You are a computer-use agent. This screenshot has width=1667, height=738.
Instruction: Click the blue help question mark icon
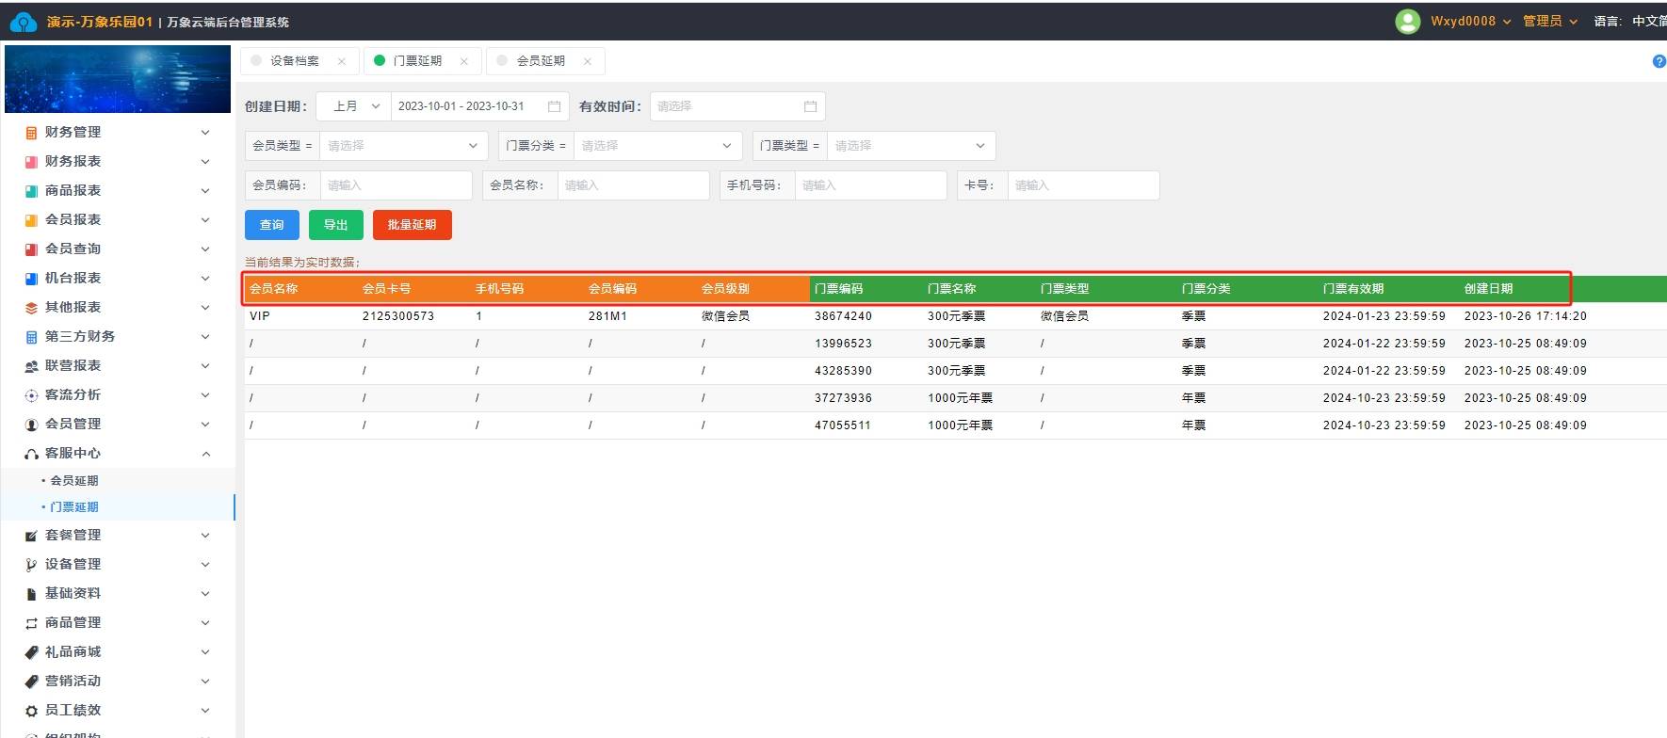pyautogui.click(x=1659, y=61)
